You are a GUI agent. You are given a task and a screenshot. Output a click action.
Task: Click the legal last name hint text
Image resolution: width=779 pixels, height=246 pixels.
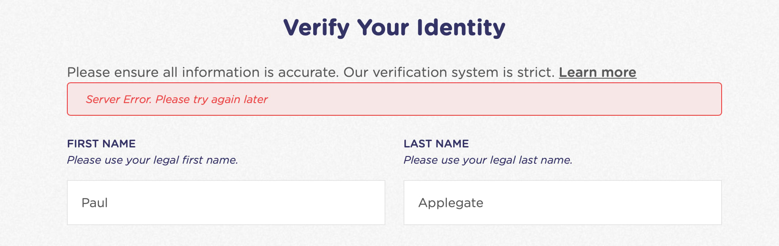point(488,160)
